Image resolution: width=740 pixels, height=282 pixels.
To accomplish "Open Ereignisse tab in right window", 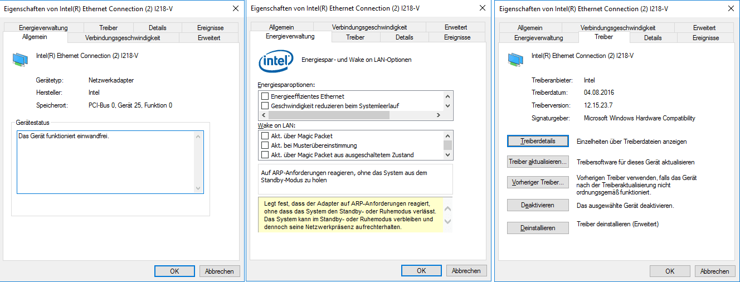I will (706, 38).
